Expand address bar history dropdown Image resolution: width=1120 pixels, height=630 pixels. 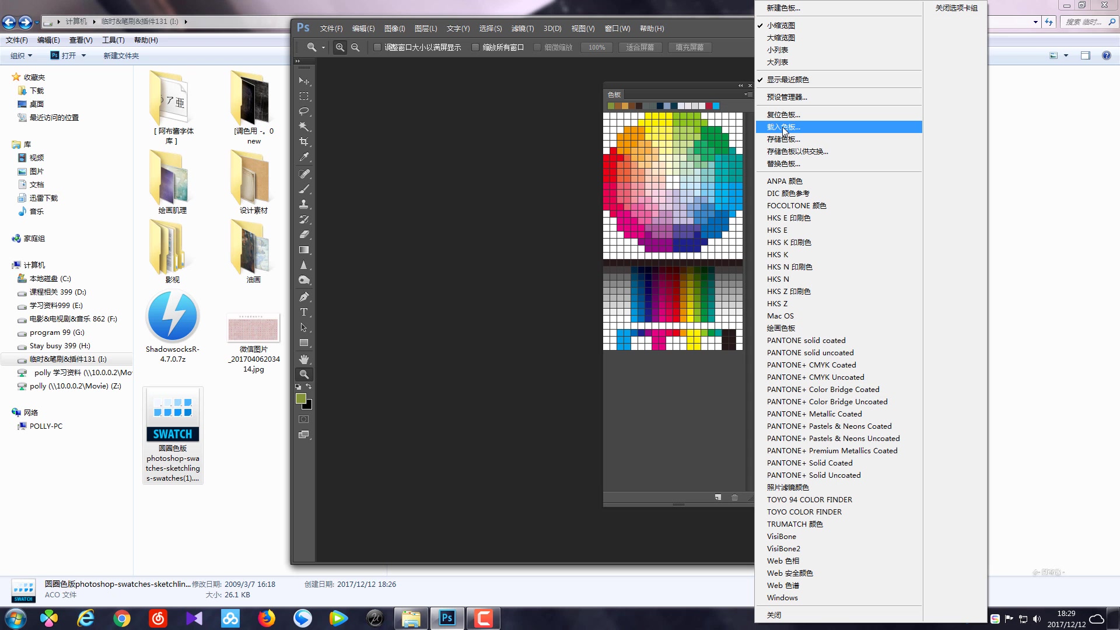(x=1035, y=22)
